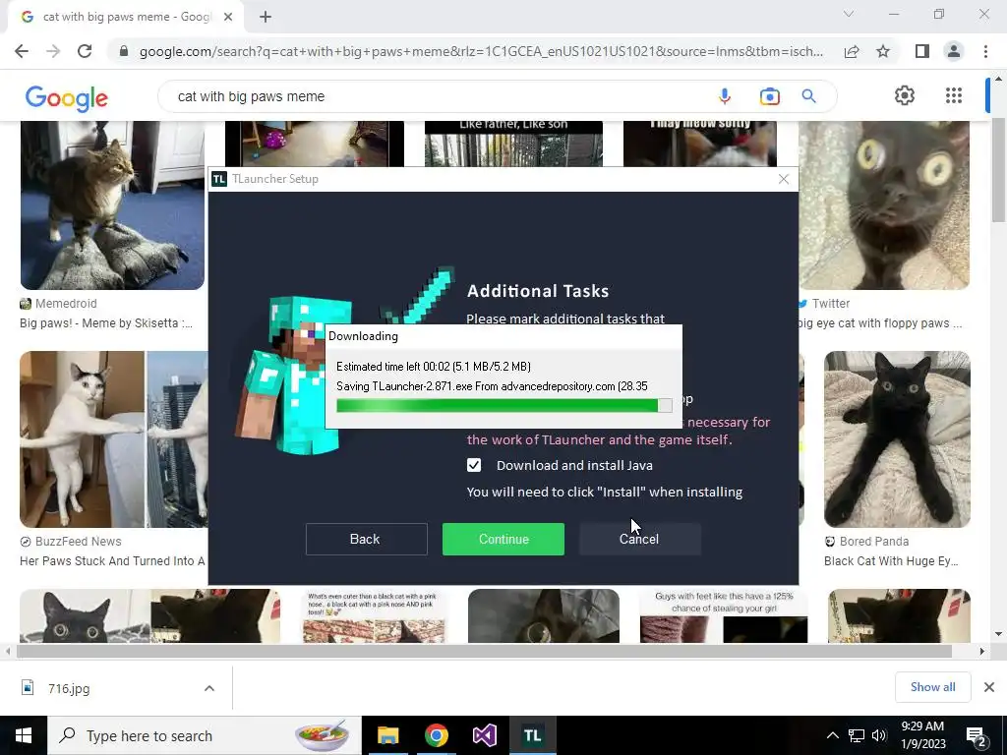1007x755 pixels.
Task: Open Memedroid big paws cat thumbnail
Action: [x=112, y=205]
